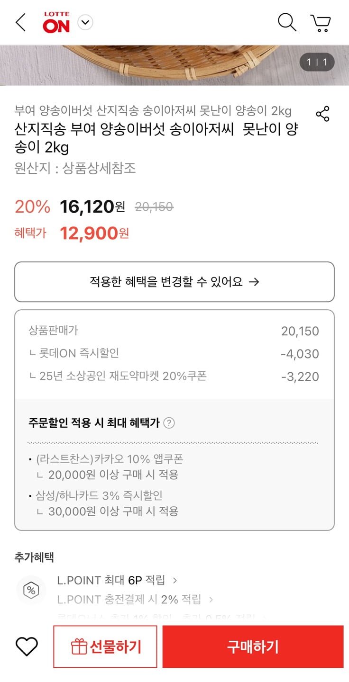Open search with the magnifier icon
349x682 pixels.
pyautogui.click(x=287, y=22)
